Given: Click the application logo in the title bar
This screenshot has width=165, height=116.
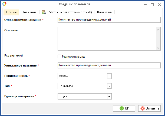Looking at the screenshot, I should [4, 4].
